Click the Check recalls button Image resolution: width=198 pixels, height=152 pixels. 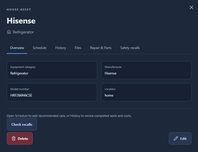[22, 124]
